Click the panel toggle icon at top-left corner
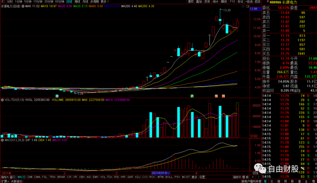 tap(3, 2)
